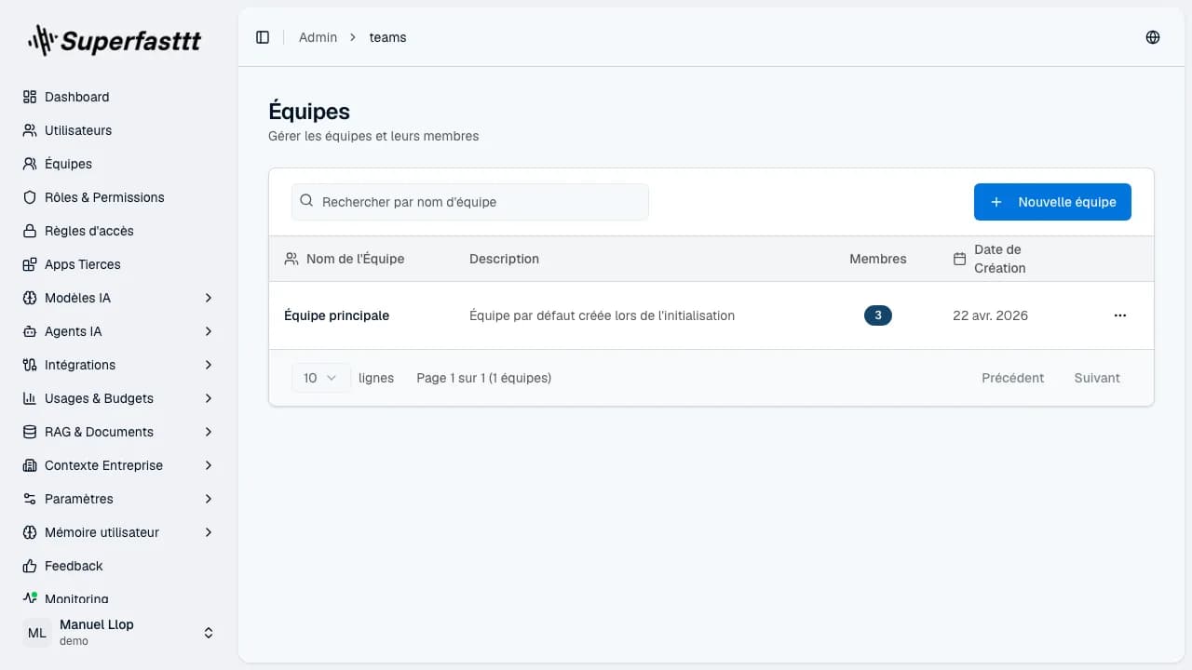The height and width of the screenshot is (670, 1192).
Task: Click the Équipe principale team name
Action: (336, 315)
